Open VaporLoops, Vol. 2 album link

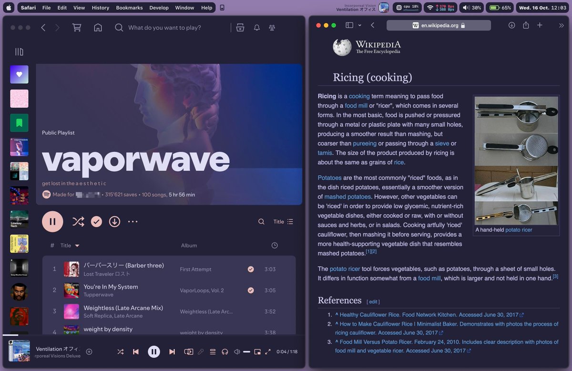pos(202,290)
